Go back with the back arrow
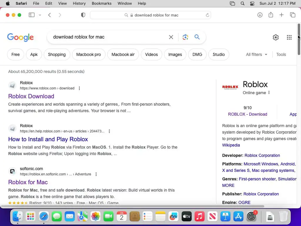Image resolution: width=301 pixels, height=226 pixels. [x=49, y=15]
